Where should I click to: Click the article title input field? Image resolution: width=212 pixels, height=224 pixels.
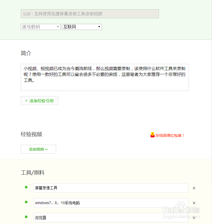click(x=90, y=14)
